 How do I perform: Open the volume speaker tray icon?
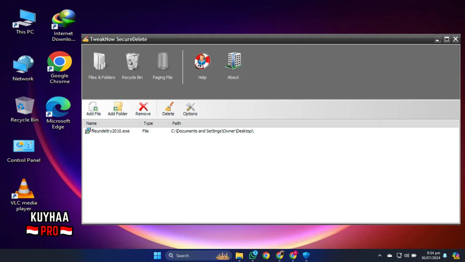pos(407,255)
